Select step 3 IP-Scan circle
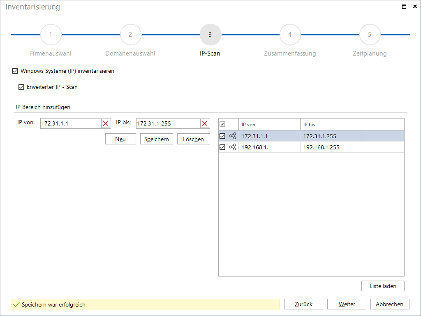The height and width of the screenshot is (316, 421). click(210, 35)
